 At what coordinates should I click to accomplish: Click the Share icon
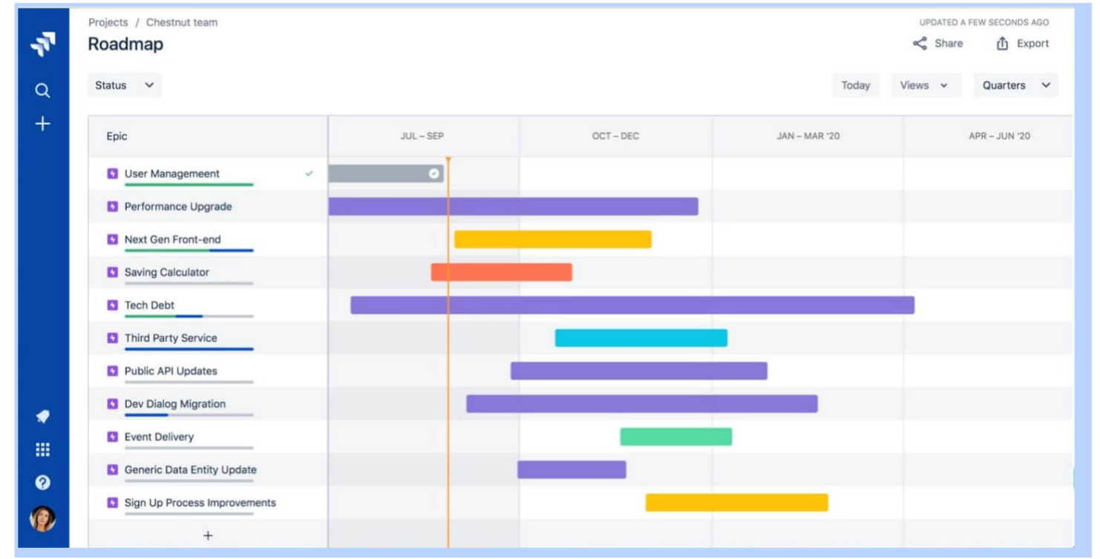pyautogui.click(x=920, y=44)
